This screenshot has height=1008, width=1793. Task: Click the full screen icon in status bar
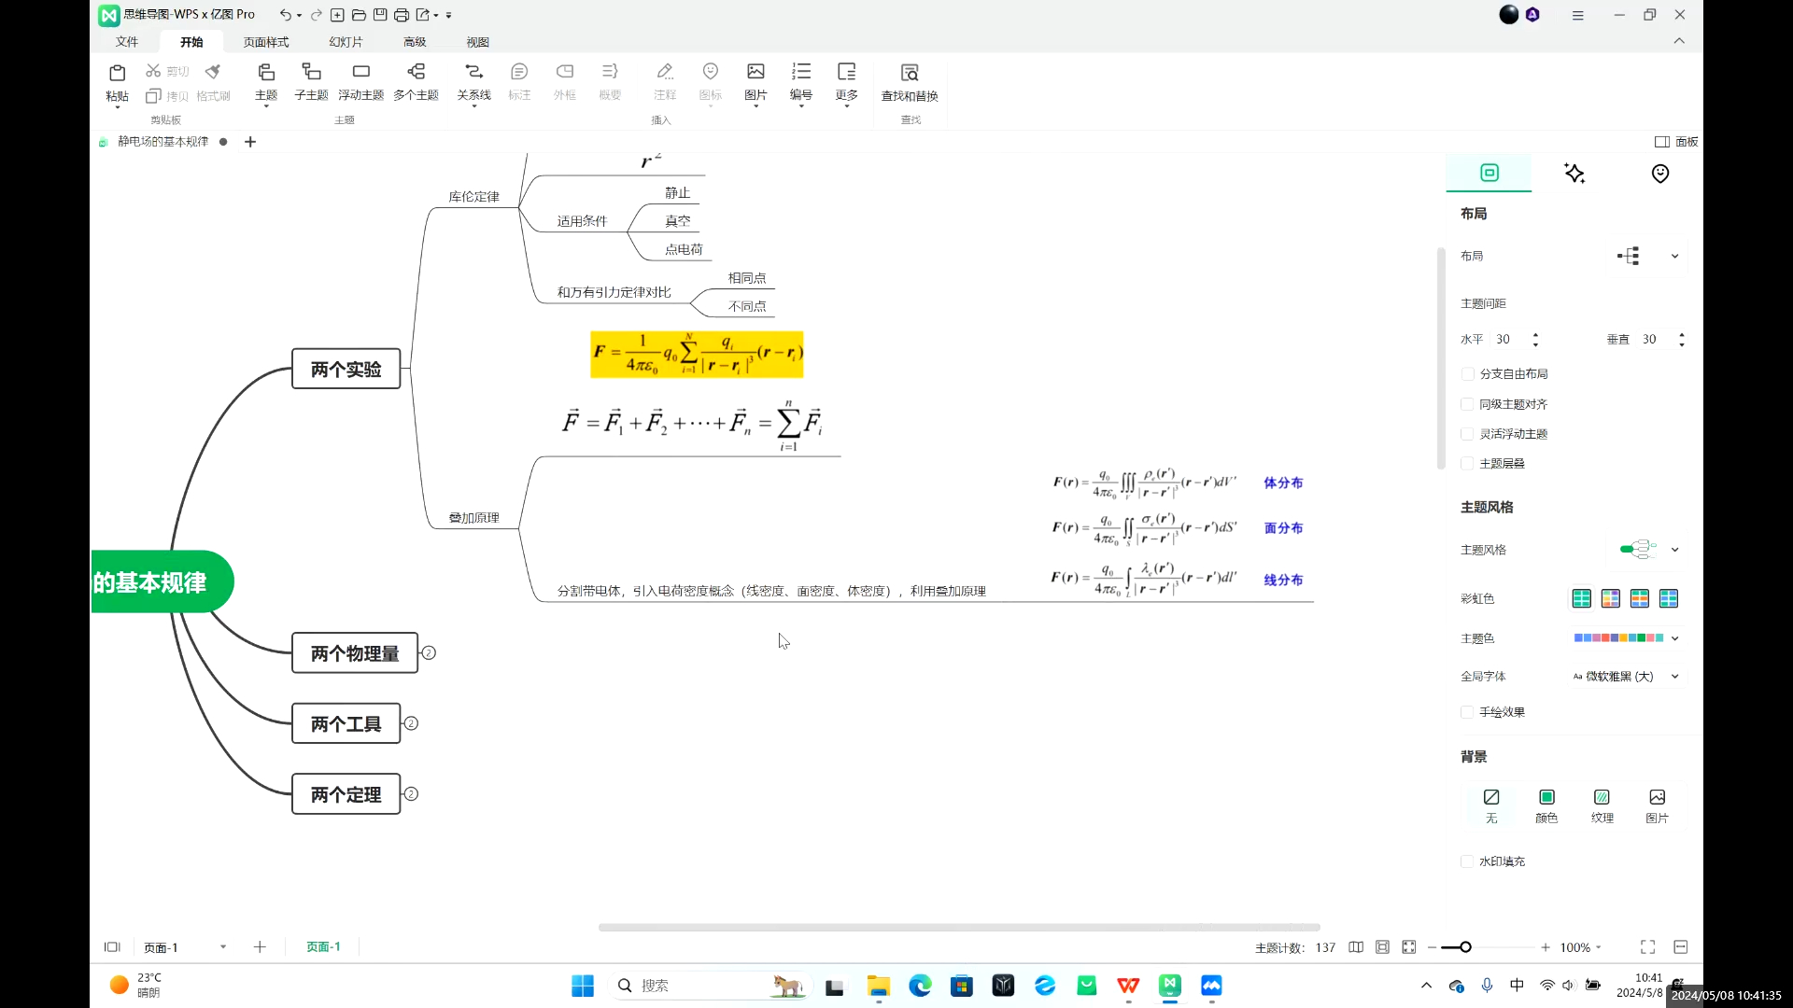pyautogui.click(x=1648, y=947)
